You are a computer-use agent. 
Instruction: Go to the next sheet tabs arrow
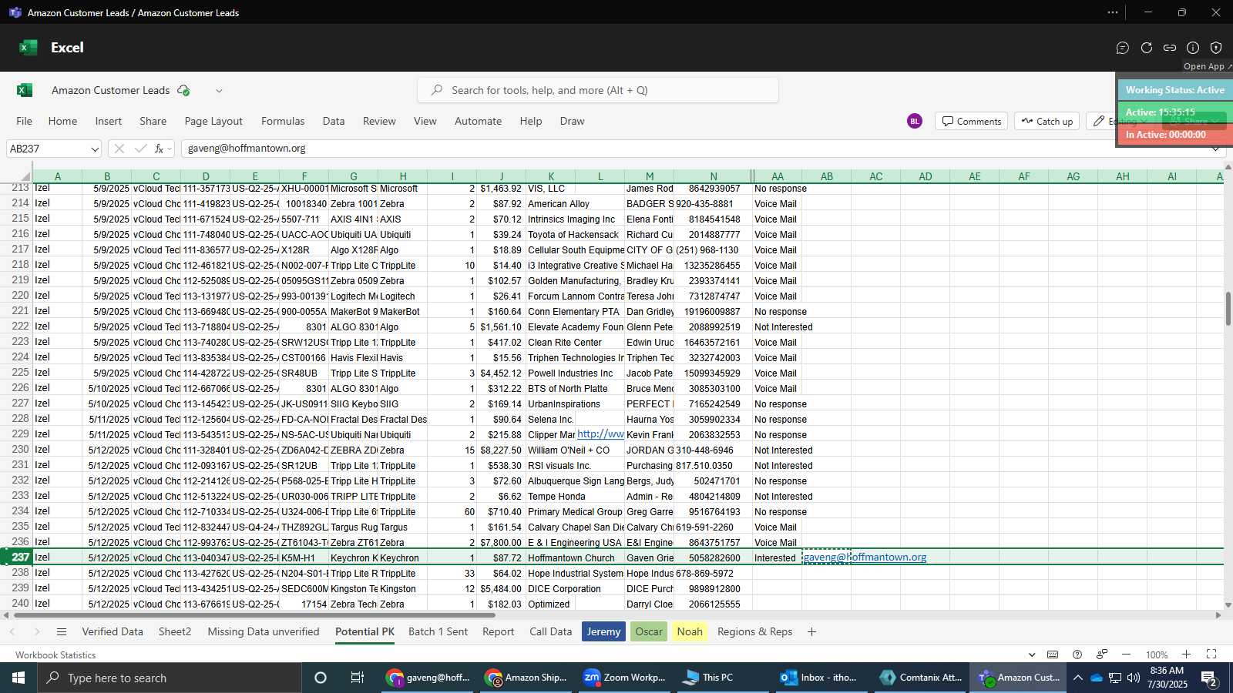[x=36, y=632]
